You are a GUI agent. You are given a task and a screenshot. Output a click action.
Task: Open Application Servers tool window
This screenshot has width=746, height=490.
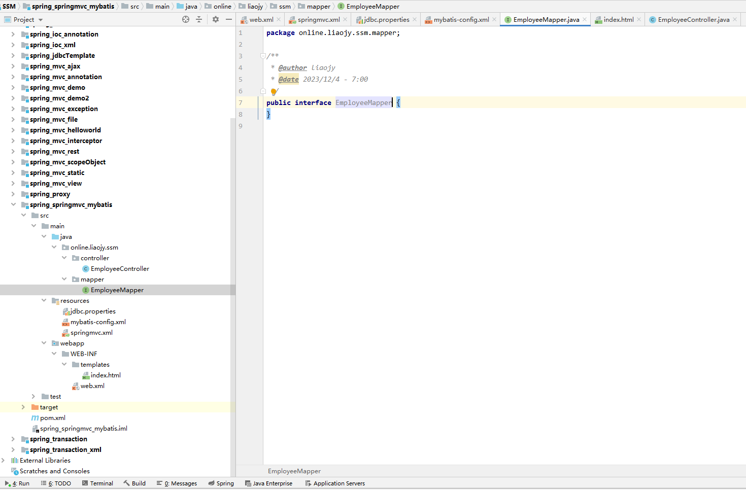335,483
